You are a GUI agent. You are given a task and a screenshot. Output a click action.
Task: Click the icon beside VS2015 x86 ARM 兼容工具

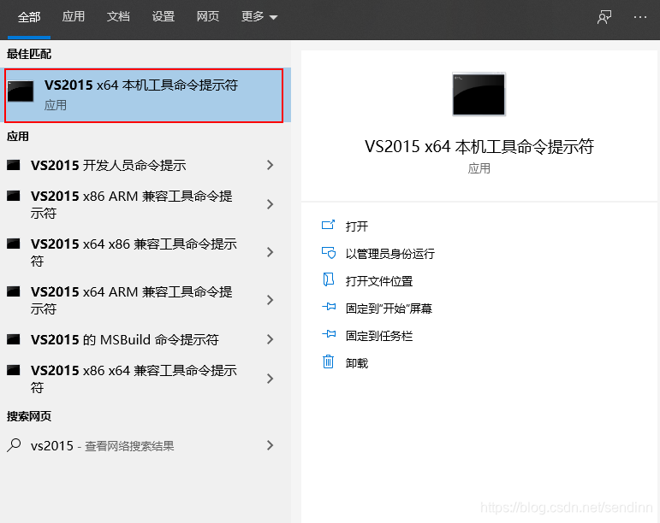coord(14,196)
